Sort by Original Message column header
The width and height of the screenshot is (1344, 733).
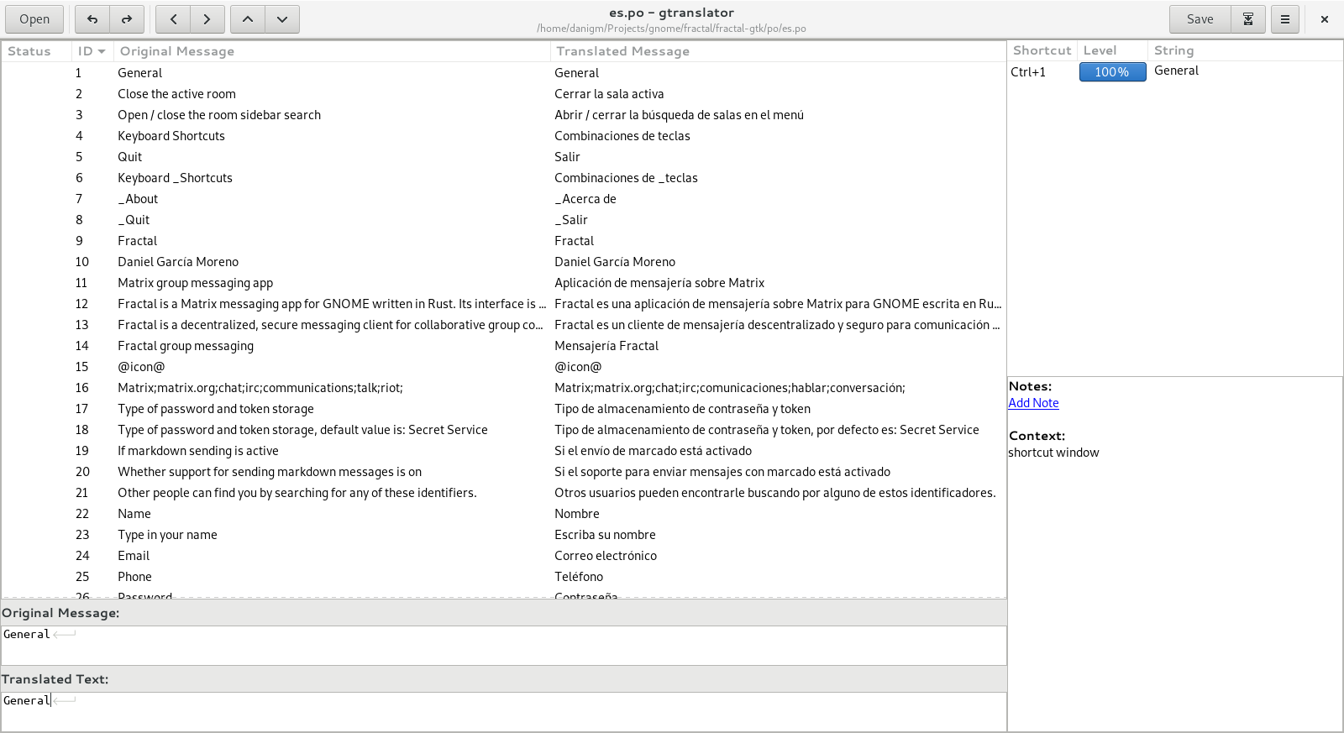332,51
